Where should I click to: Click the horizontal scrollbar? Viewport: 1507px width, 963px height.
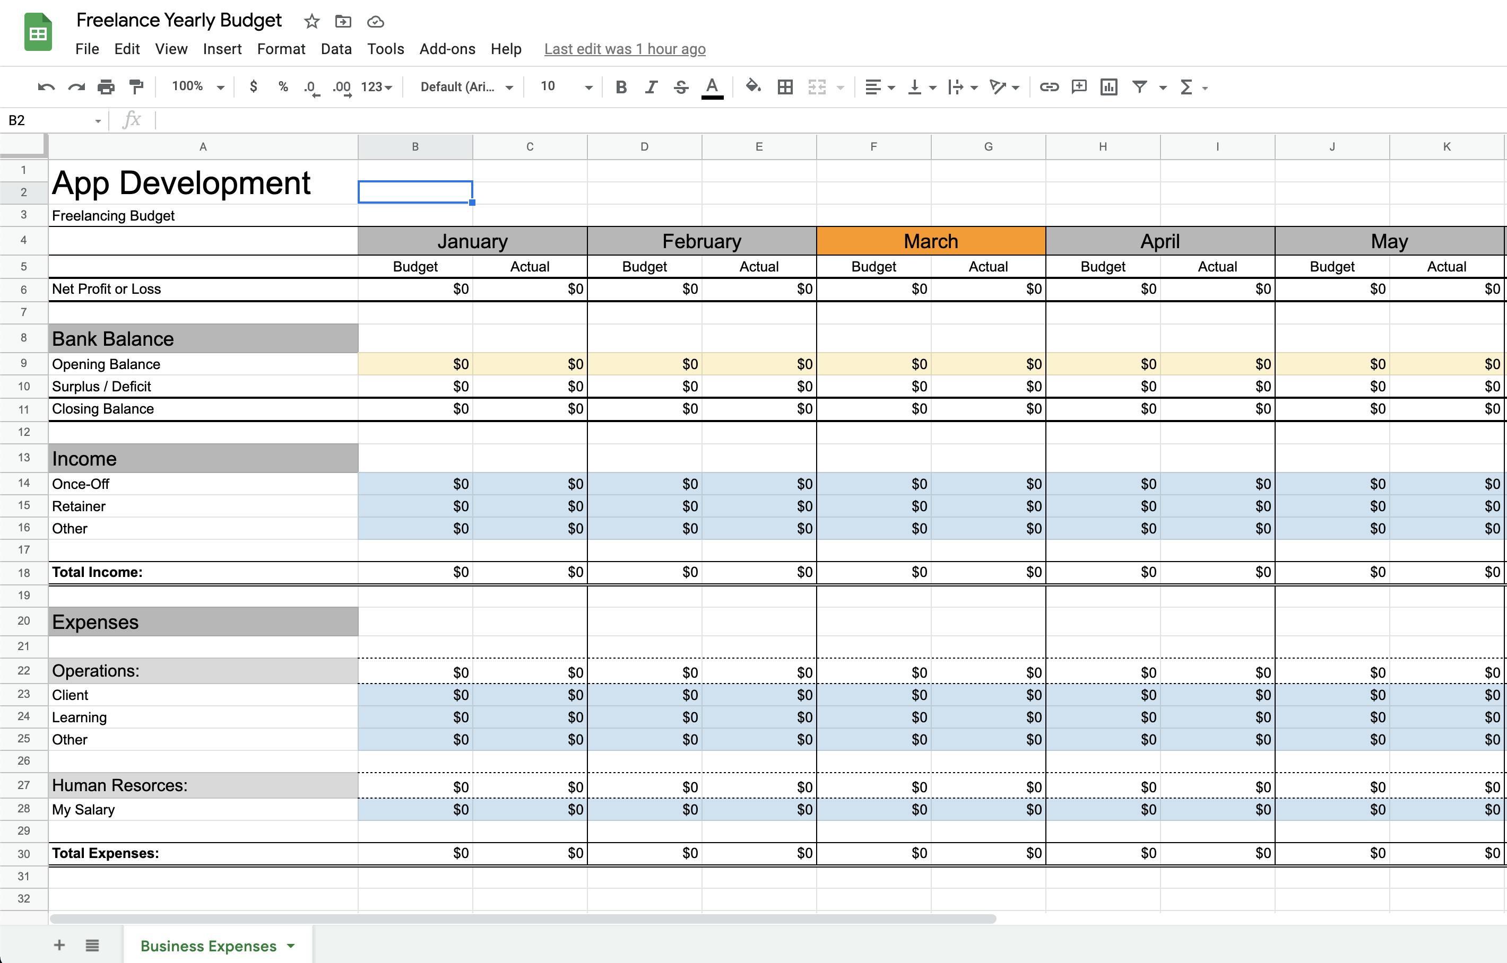click(523, 918)
